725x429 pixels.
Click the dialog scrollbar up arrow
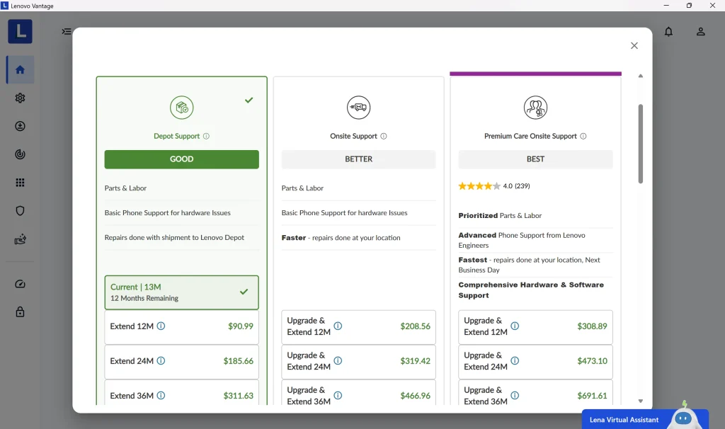[640, 76]
